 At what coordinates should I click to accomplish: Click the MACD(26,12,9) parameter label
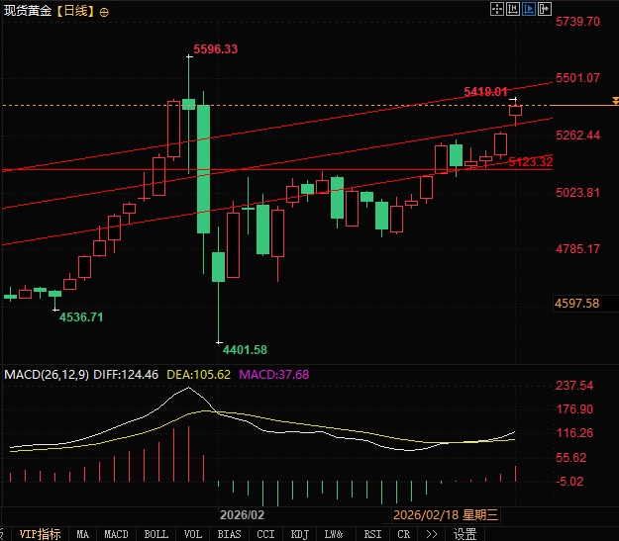(x=47, y=374)
